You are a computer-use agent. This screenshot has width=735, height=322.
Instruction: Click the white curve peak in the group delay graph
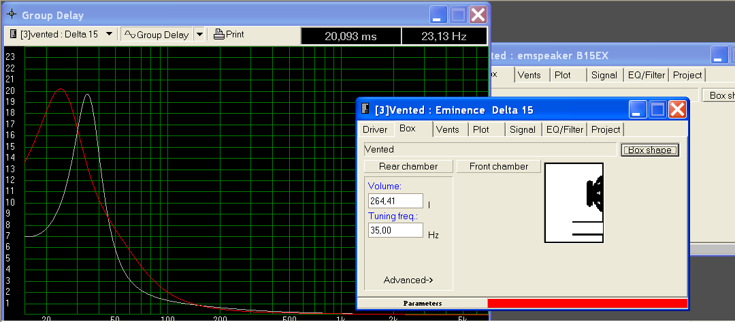coord(87,94)
